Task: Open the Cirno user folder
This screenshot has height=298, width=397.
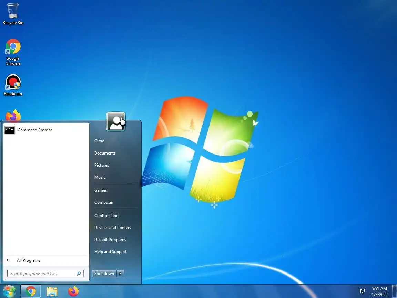Action: point(99,141)
